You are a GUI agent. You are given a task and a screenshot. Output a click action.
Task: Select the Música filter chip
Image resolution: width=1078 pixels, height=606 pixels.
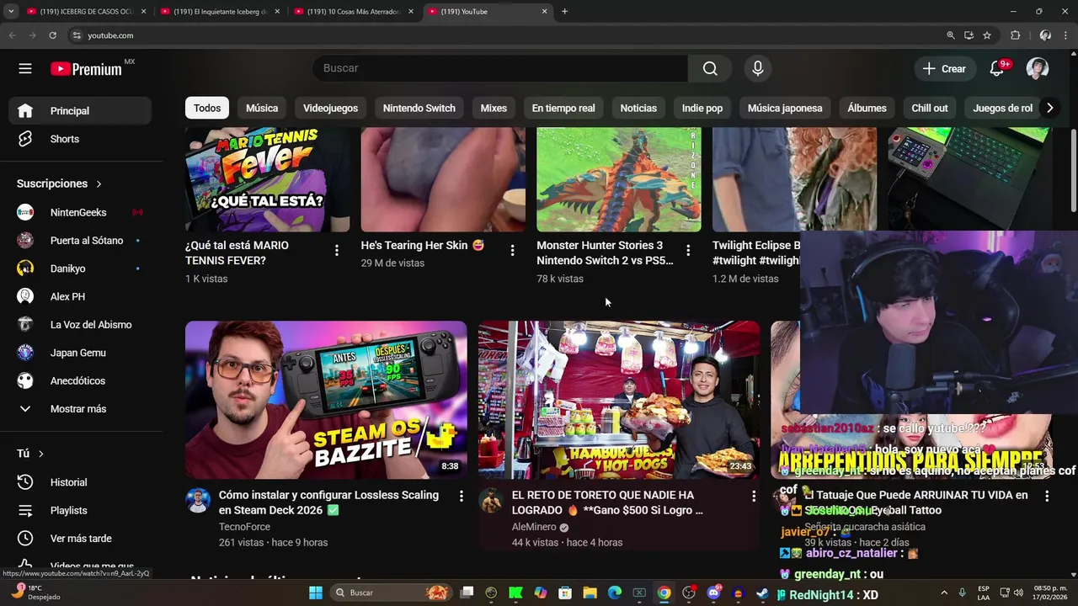pos(262,108)
